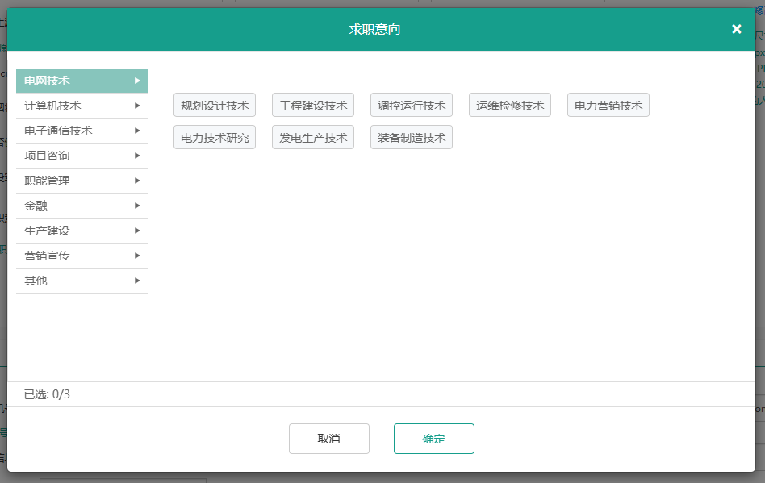
Task: Close the 求职意向 dialog with the X
Action: pyautogui.click(x=736, y=28)
